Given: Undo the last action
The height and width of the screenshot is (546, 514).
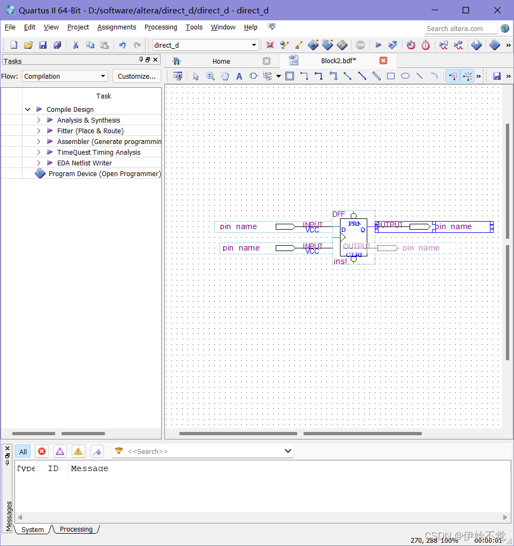Looking at the screenshot, I should (122, 45).
